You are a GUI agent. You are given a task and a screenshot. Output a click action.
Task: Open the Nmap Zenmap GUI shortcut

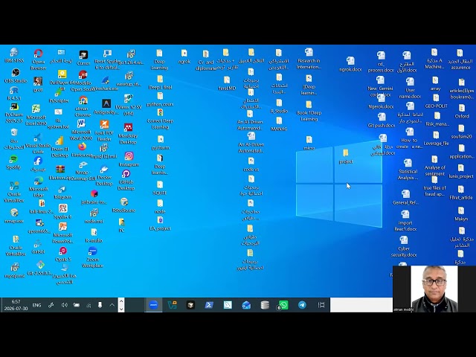coord(83,171)
